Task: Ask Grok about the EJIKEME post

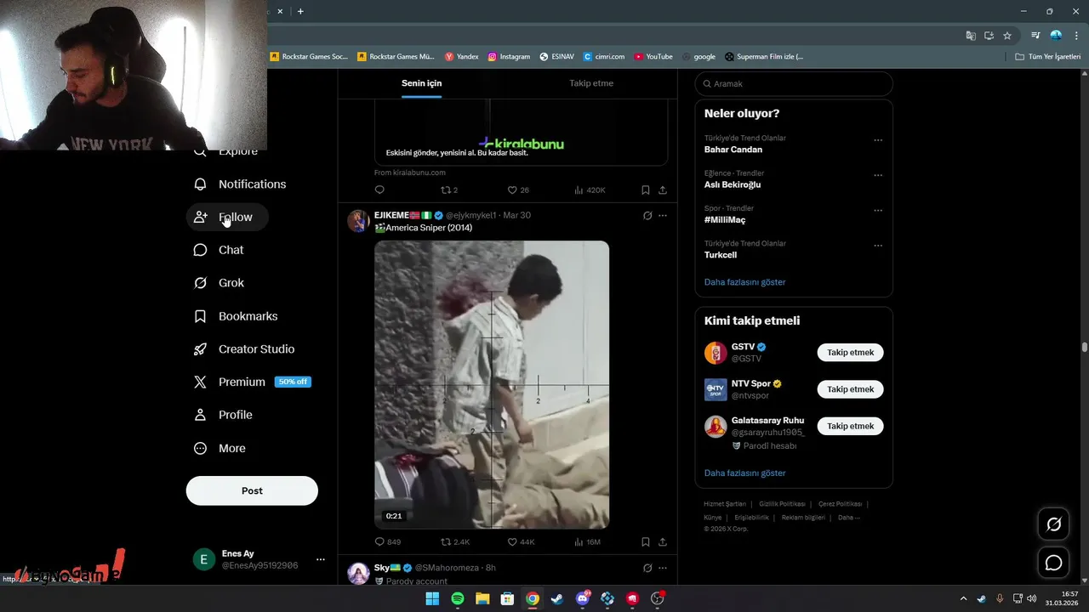Action: tap(647, 216)
